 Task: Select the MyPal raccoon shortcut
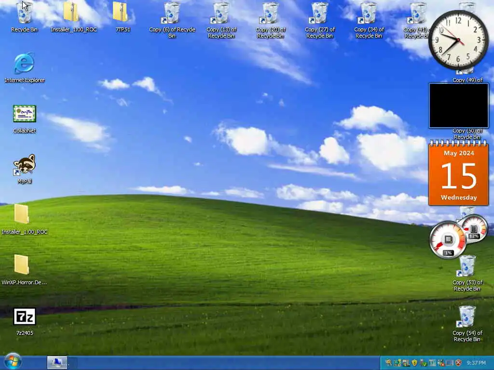pos(24,169)
